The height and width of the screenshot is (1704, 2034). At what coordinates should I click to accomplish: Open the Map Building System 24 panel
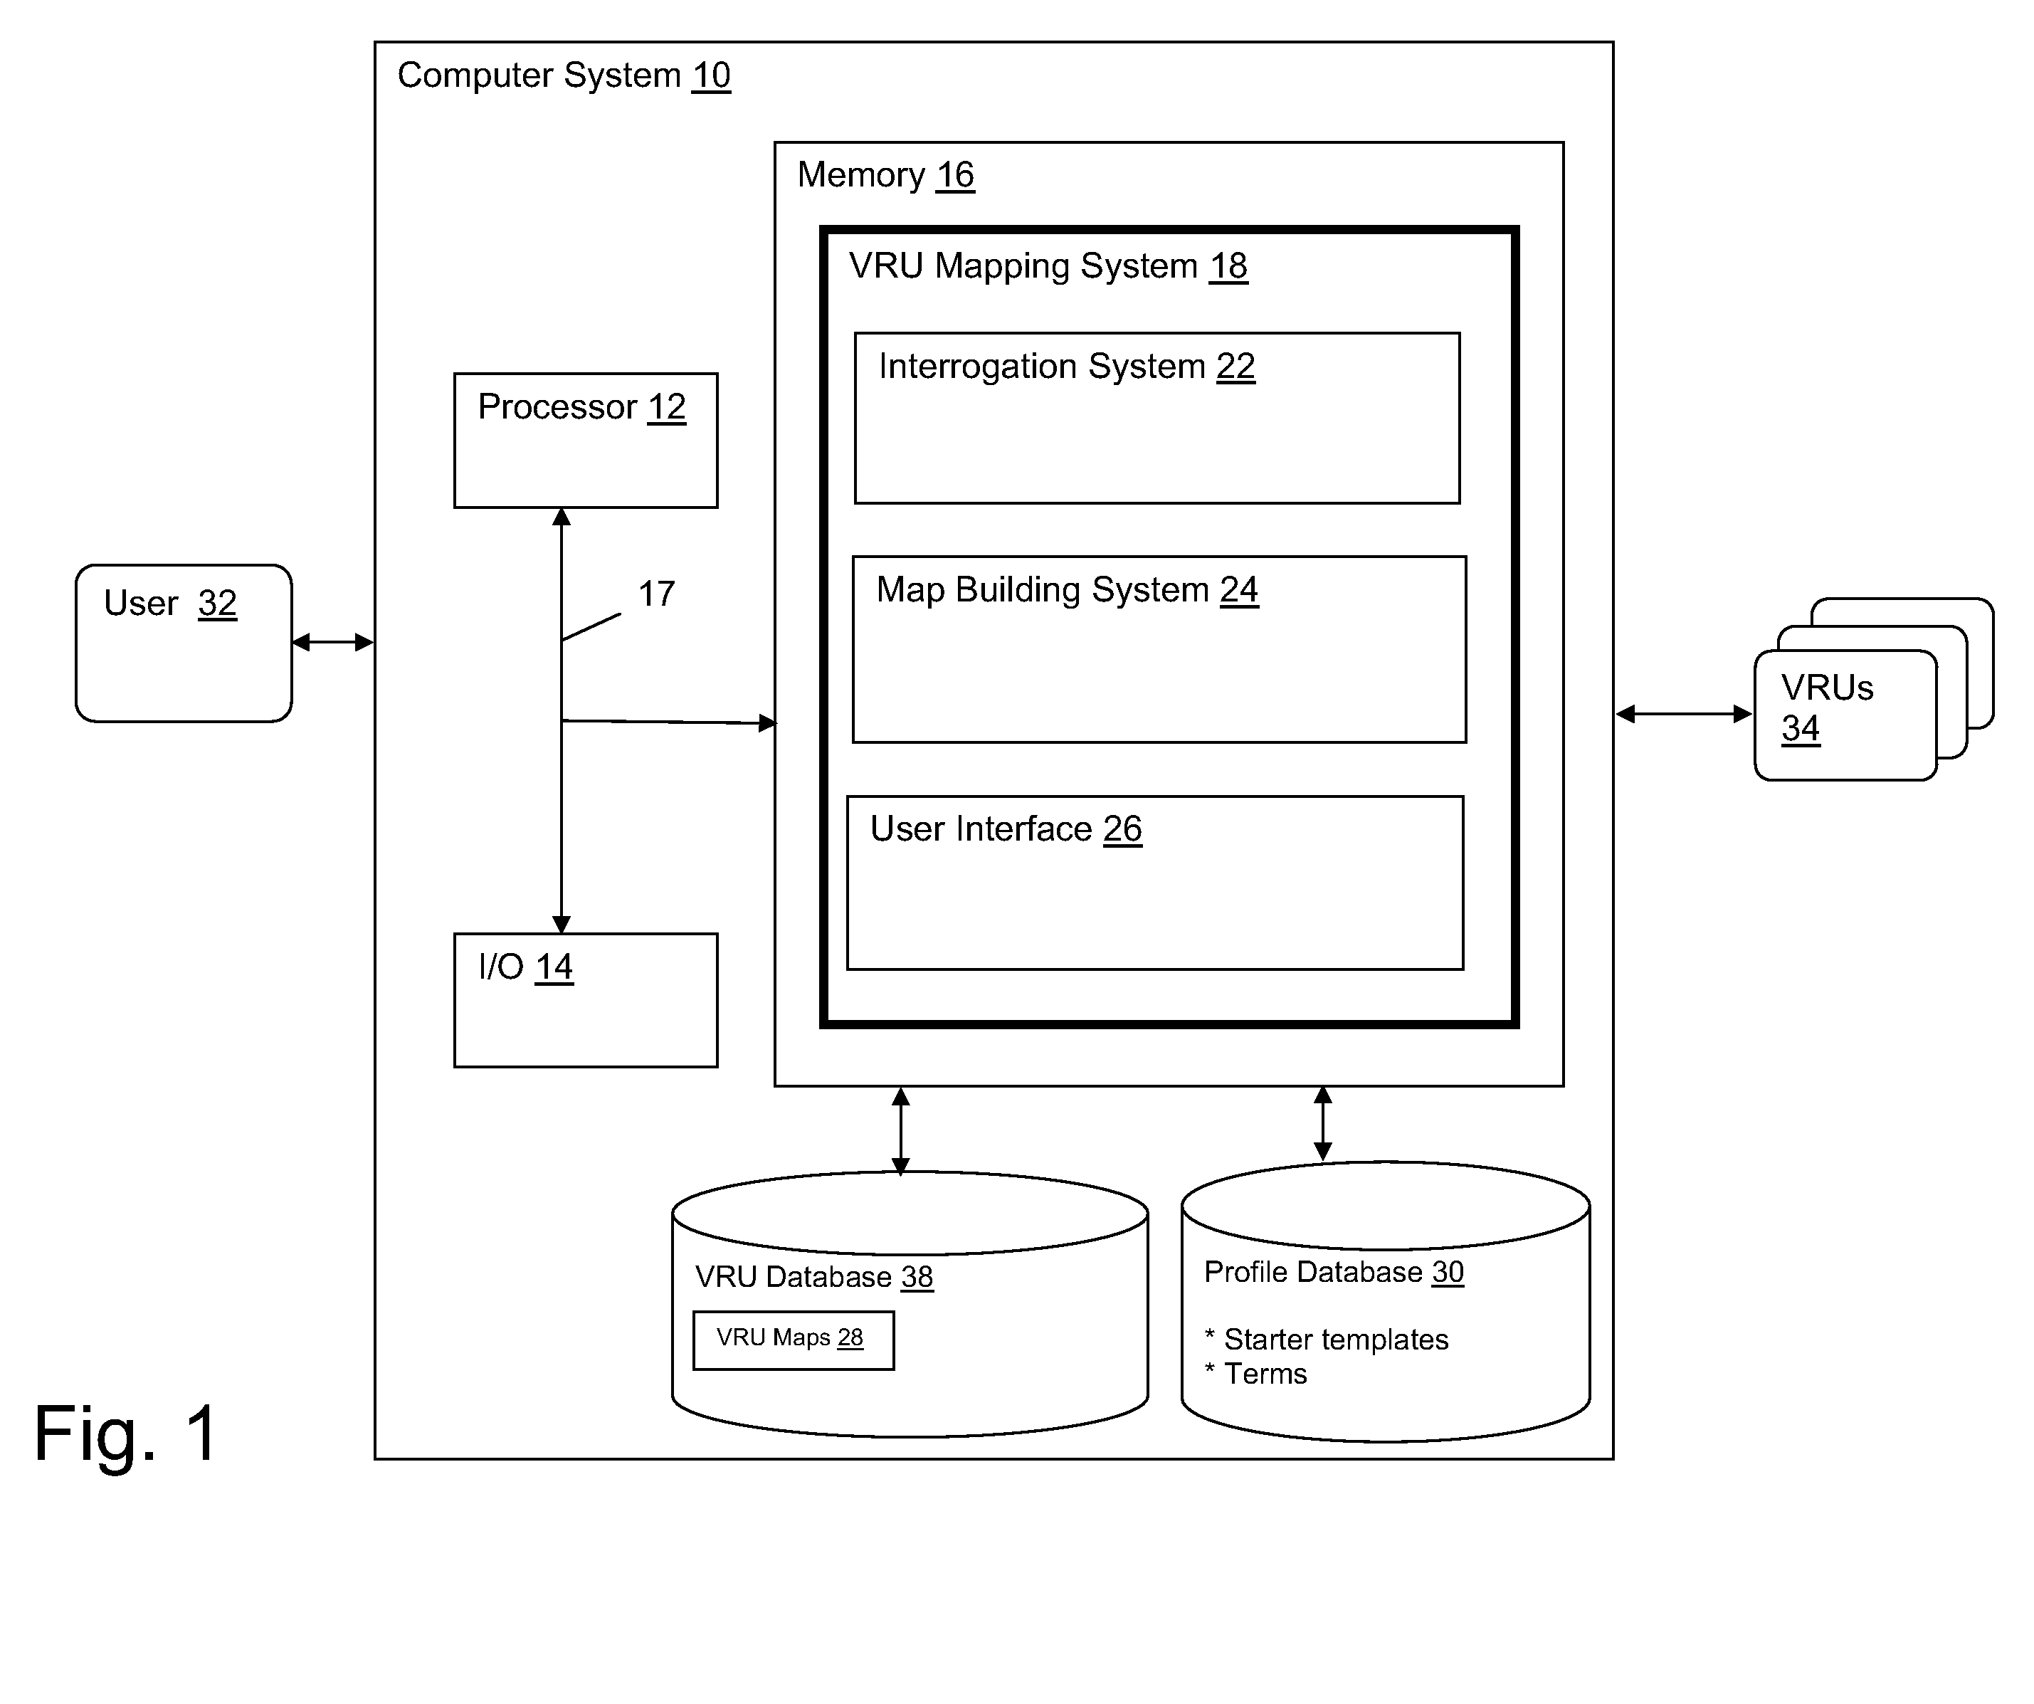(x=1184, y=626)
